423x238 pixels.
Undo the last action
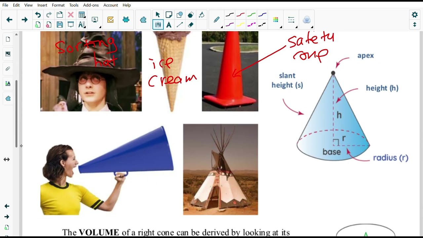click(38, 15)
